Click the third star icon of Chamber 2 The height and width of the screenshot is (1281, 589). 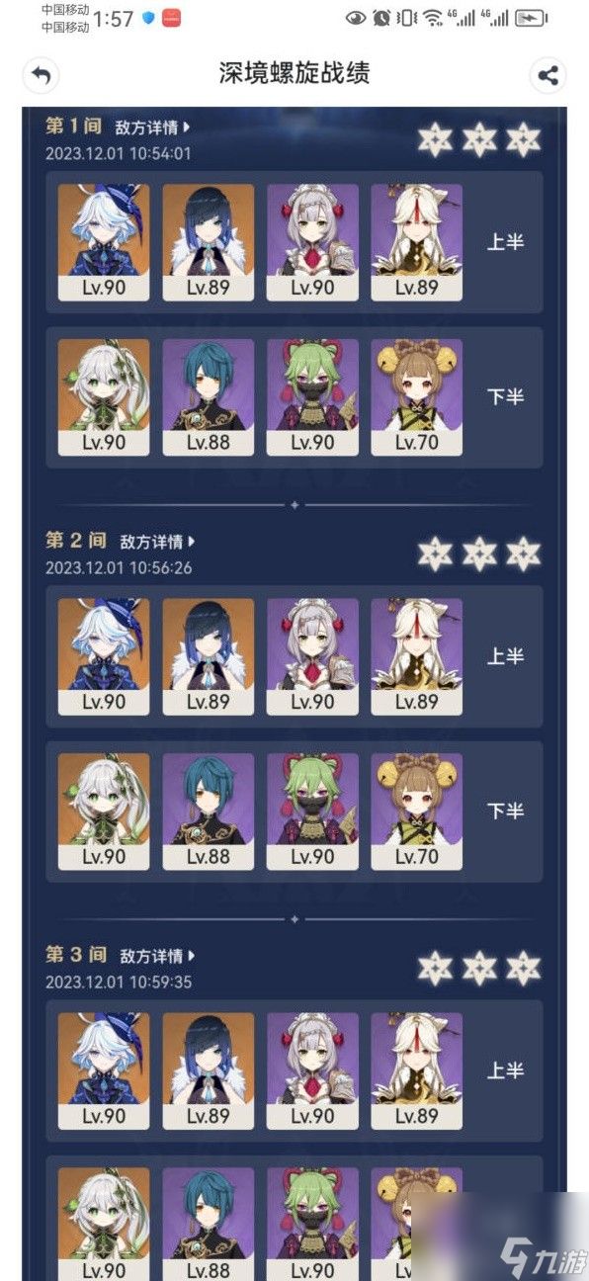[x=524, y=554]
